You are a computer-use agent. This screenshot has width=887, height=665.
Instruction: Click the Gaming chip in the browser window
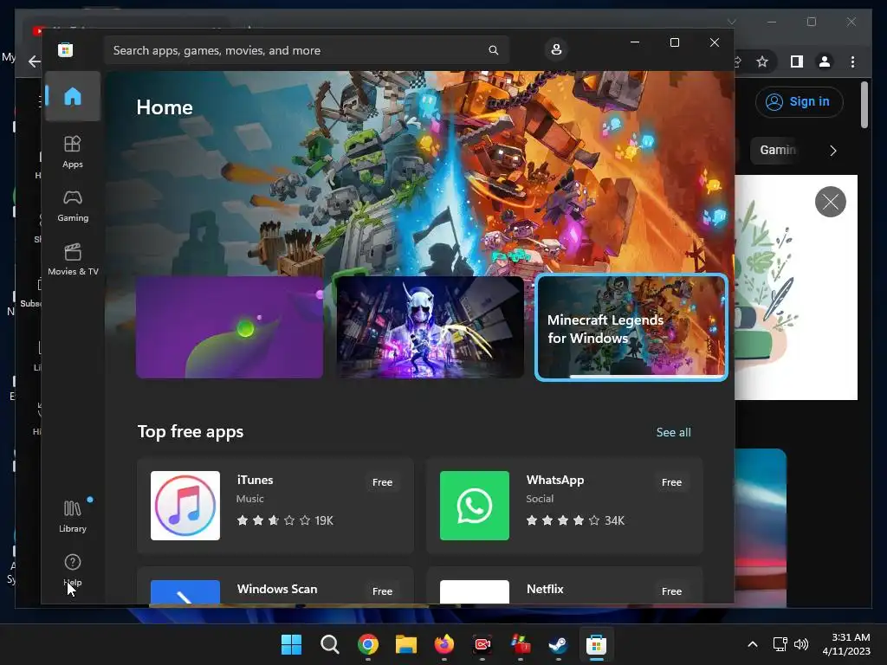pyautogui.click(x=777, y=150)
